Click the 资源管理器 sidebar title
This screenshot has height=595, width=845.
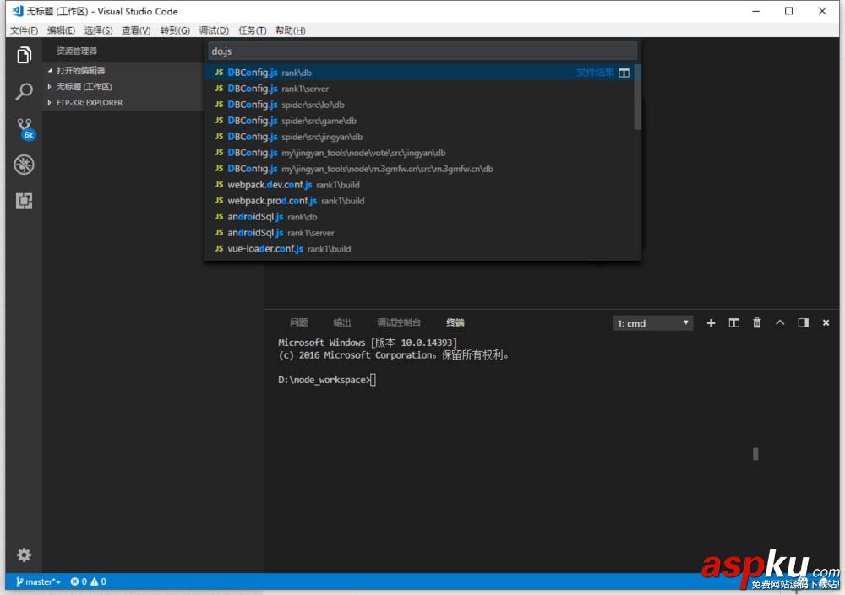coord(77,51)
